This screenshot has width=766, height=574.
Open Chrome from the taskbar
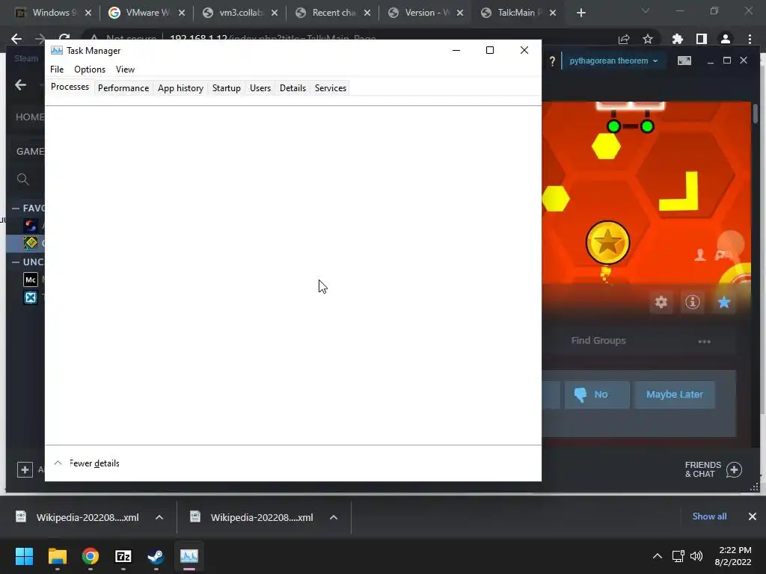pyautogui.click(x=90, y=556)
